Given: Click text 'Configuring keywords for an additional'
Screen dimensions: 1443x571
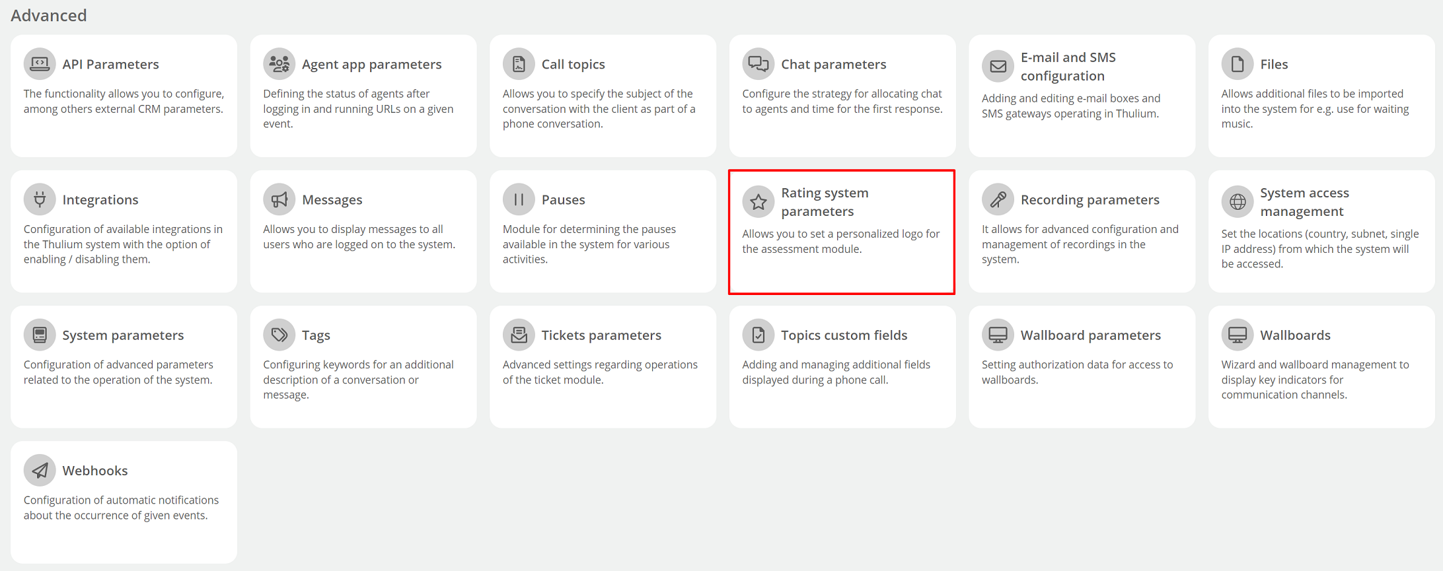Looking at the screenshot, I should 358,364.
